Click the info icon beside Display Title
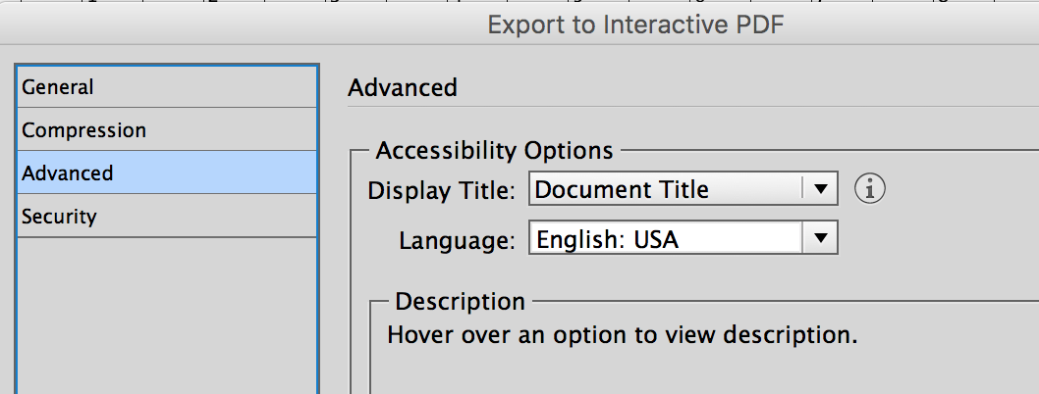This screenshot has height=394, width=1039. point(870,189)
